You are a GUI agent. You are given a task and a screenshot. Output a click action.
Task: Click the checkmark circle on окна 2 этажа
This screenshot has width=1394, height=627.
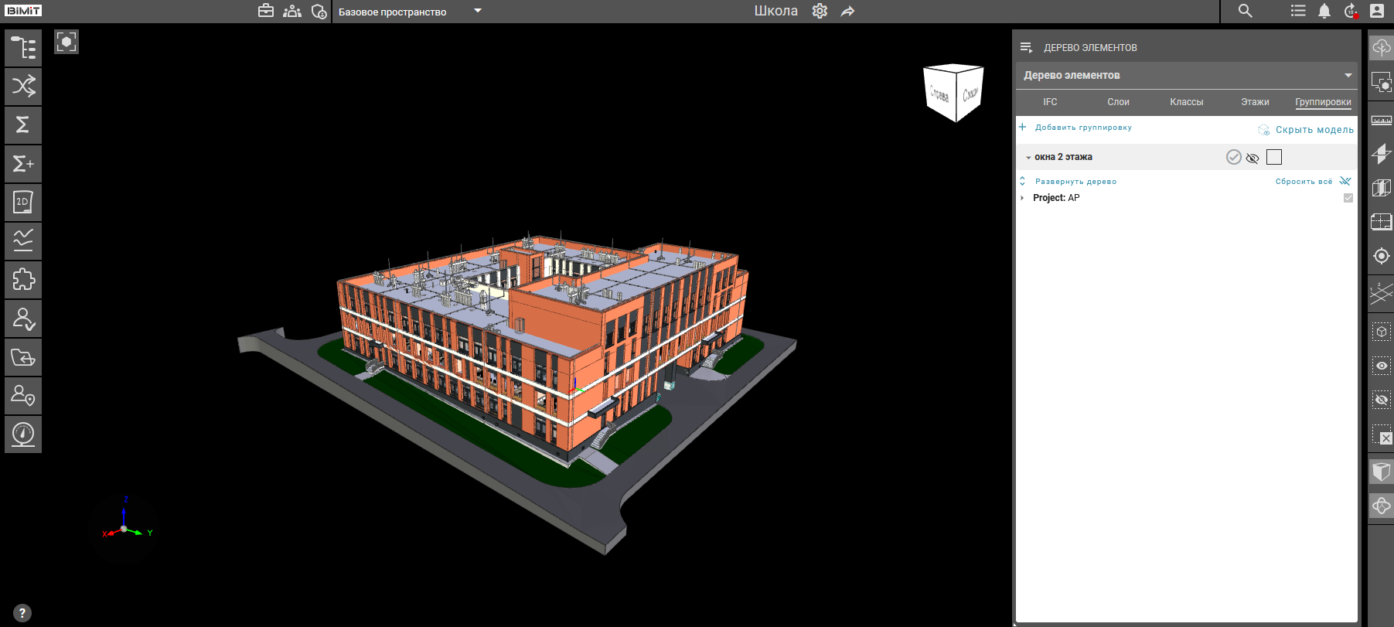coord(1234,158)
